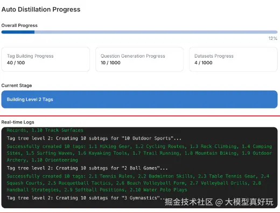Click the Real-time Logs heading

[18, 122]
